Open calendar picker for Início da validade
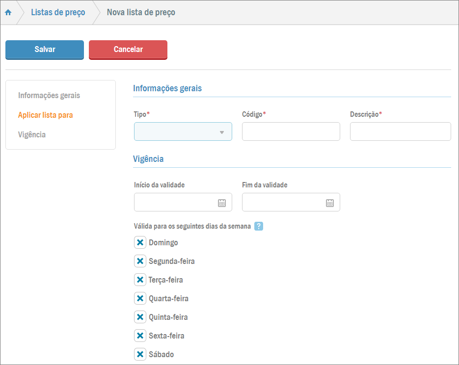Image resolution: width=459 pixels, height=365 pixels. [222, 203]
